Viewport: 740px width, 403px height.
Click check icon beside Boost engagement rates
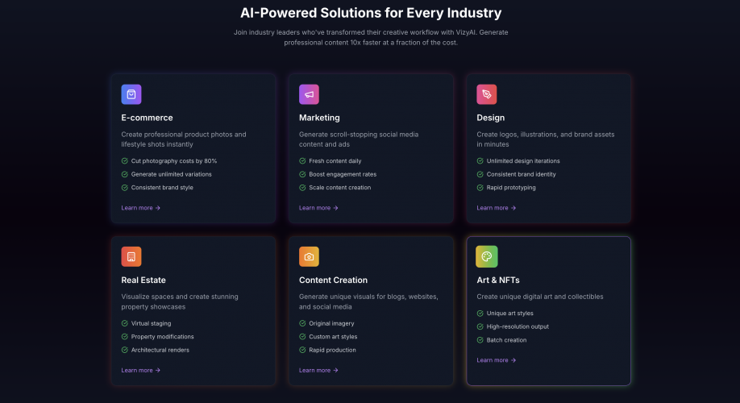click(x=302, y=174)
